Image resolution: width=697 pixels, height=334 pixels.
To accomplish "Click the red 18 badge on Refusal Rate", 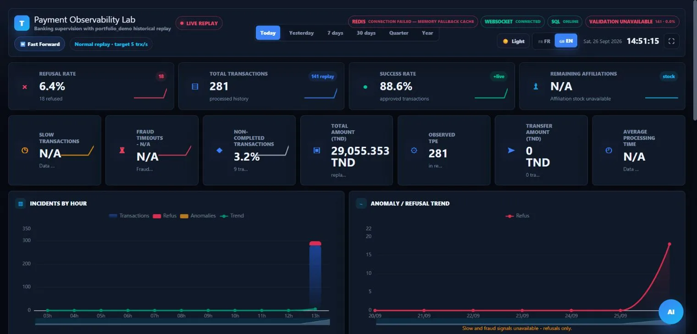I will pos(161,77).
